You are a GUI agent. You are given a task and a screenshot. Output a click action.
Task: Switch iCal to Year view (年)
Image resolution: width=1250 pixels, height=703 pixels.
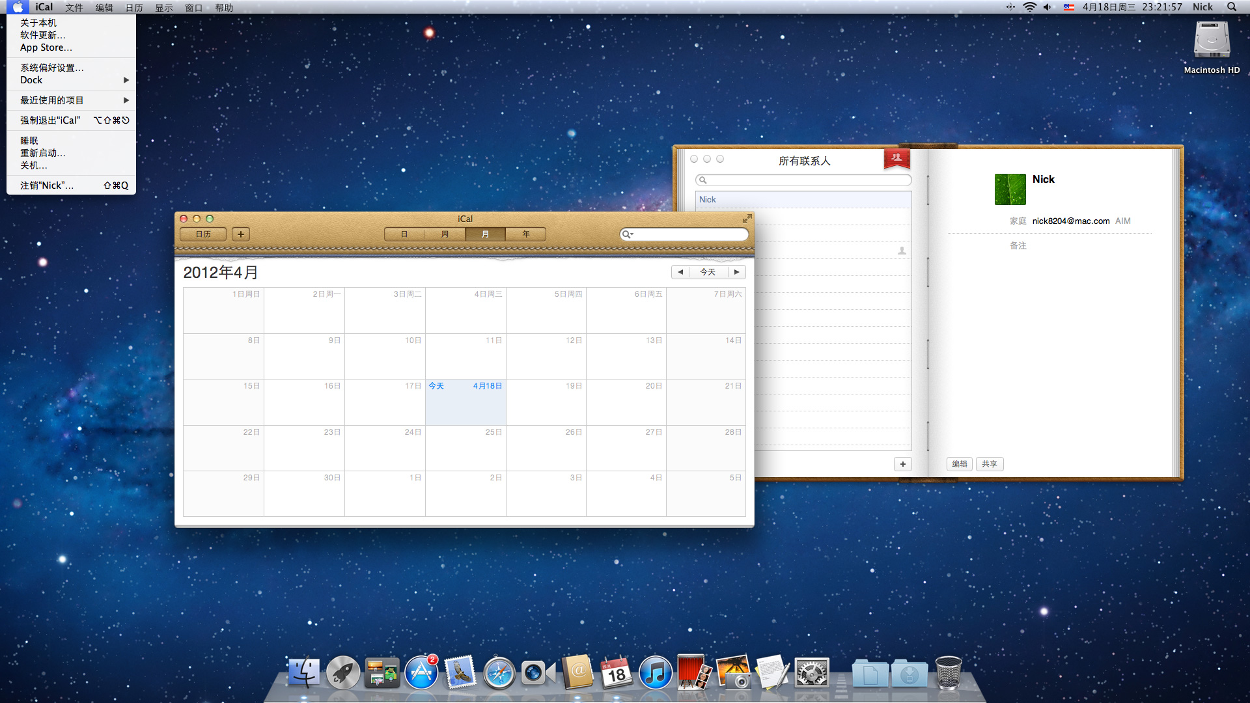pyautogui.click(x=526, y=234)
